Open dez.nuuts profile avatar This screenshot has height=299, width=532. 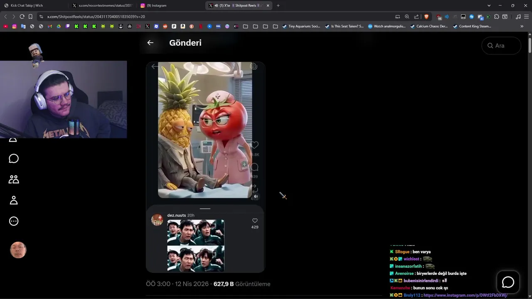[157, 220]
